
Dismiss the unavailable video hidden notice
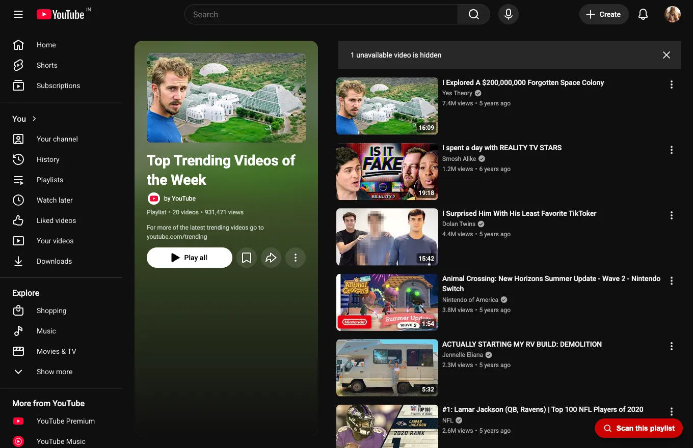click(x=667, y=55)
